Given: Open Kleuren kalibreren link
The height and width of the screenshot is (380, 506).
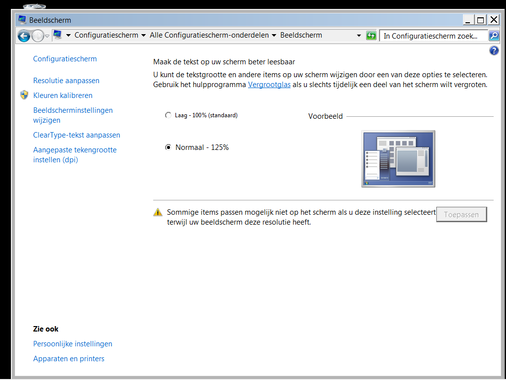Looking at the screenshot, I should coord(63,95).
